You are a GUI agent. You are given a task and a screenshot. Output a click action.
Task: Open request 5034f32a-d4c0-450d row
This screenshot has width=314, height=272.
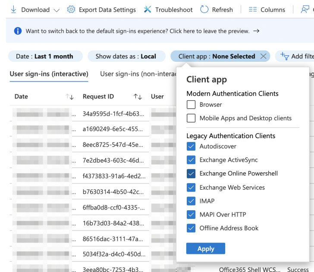pos(114,254)
